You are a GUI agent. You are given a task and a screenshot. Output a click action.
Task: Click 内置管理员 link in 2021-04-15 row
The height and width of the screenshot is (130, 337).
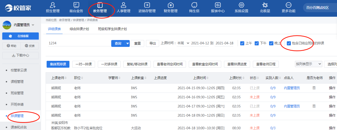point(292,88)
